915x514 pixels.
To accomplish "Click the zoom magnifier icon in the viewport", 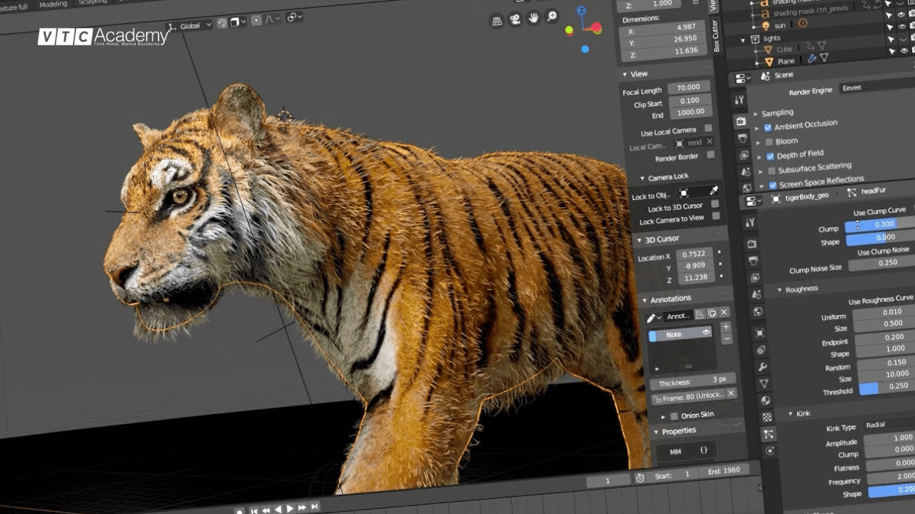I will click(x=551, y=17).
